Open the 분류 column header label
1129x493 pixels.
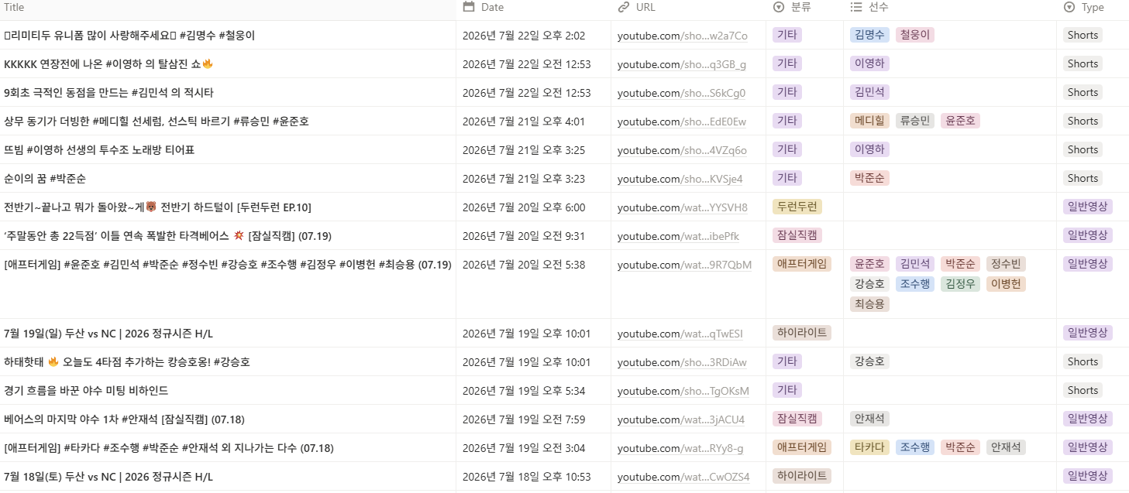[x=801, y=7]
